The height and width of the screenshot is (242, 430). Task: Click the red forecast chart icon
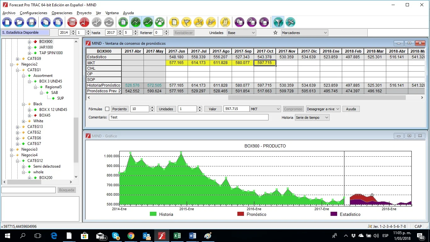(x=84, y=22)
